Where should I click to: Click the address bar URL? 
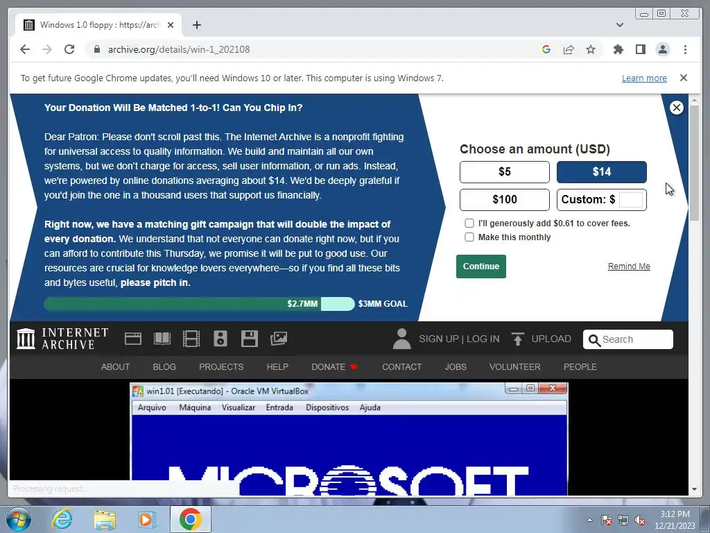[179, 49]
